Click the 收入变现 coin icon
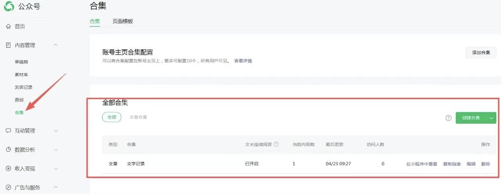This screenshot has height=194, width=501. (x=8, y=169)
